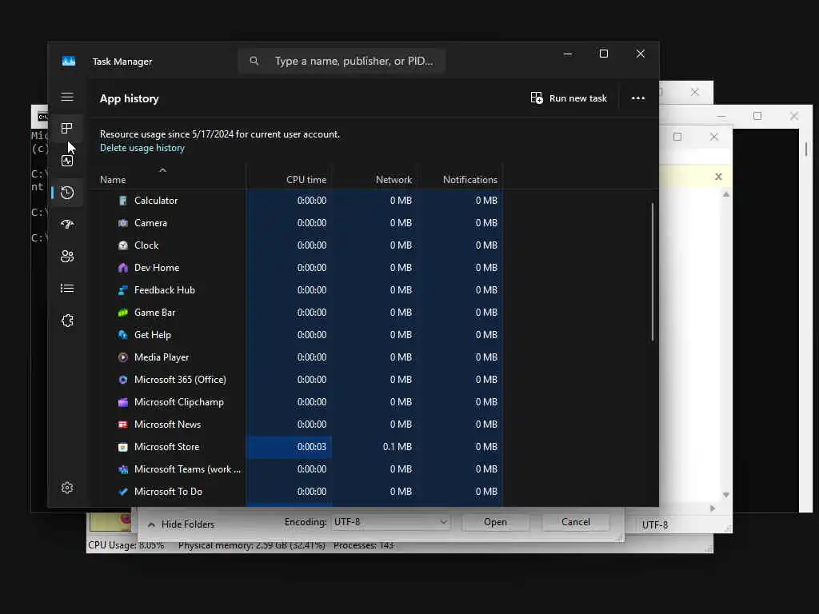Open the Details list sidebar icon
Image resolution: width=819 pixels, height=614 pixels.
click(67, 289)
